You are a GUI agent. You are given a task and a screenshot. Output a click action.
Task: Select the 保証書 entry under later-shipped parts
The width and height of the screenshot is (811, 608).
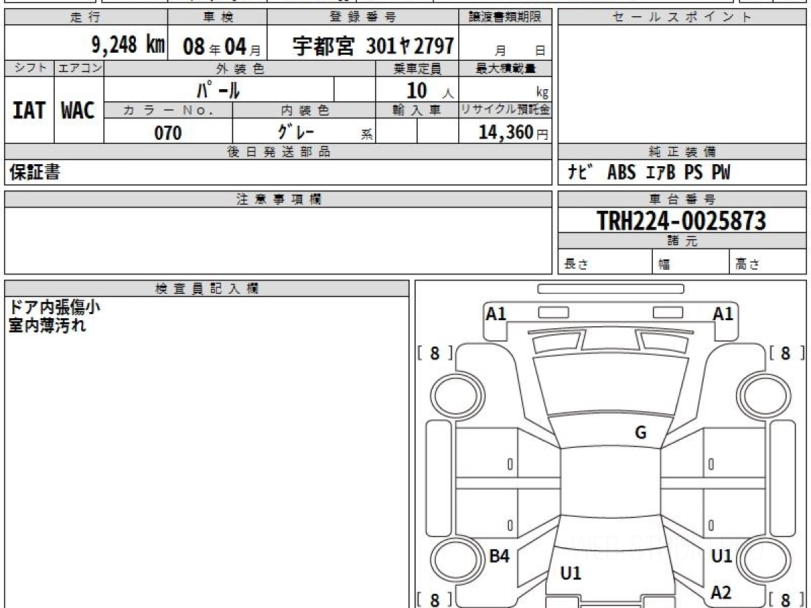pyautogui.click(x=34, y=173)
